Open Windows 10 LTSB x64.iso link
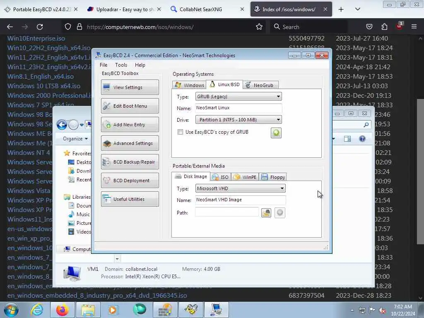The image size is (424, 318). point(44,86)
